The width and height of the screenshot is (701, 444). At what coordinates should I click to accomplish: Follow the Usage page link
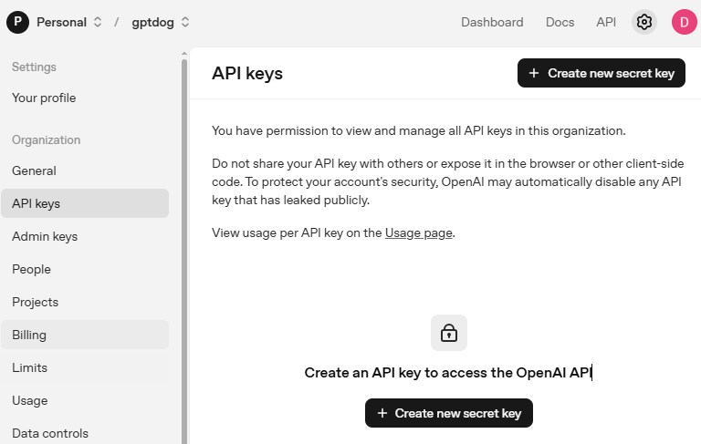click(418, 232)
